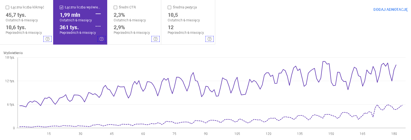Select the 150 mark on the x-axis
Screen dimensions: 411x140
[331, 134]
